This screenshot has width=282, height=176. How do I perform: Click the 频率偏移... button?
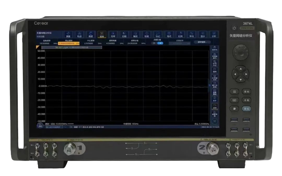202,42
